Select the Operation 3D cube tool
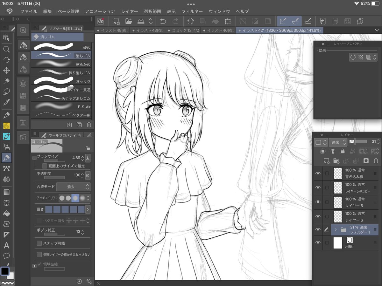This screenshot has height=286, width=382. (x=6, y=38)
